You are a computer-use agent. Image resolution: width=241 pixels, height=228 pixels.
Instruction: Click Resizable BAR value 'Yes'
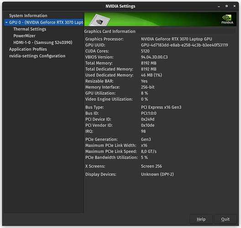pos(144,81)
